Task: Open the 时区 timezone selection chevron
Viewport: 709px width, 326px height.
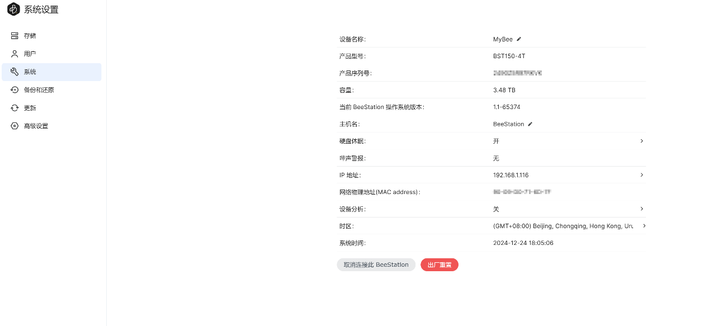Action: click(644, 226)
